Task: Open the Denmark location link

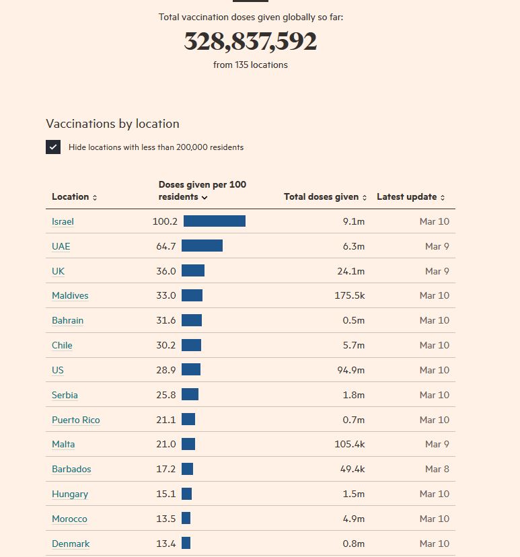Action: coord(71,544)
